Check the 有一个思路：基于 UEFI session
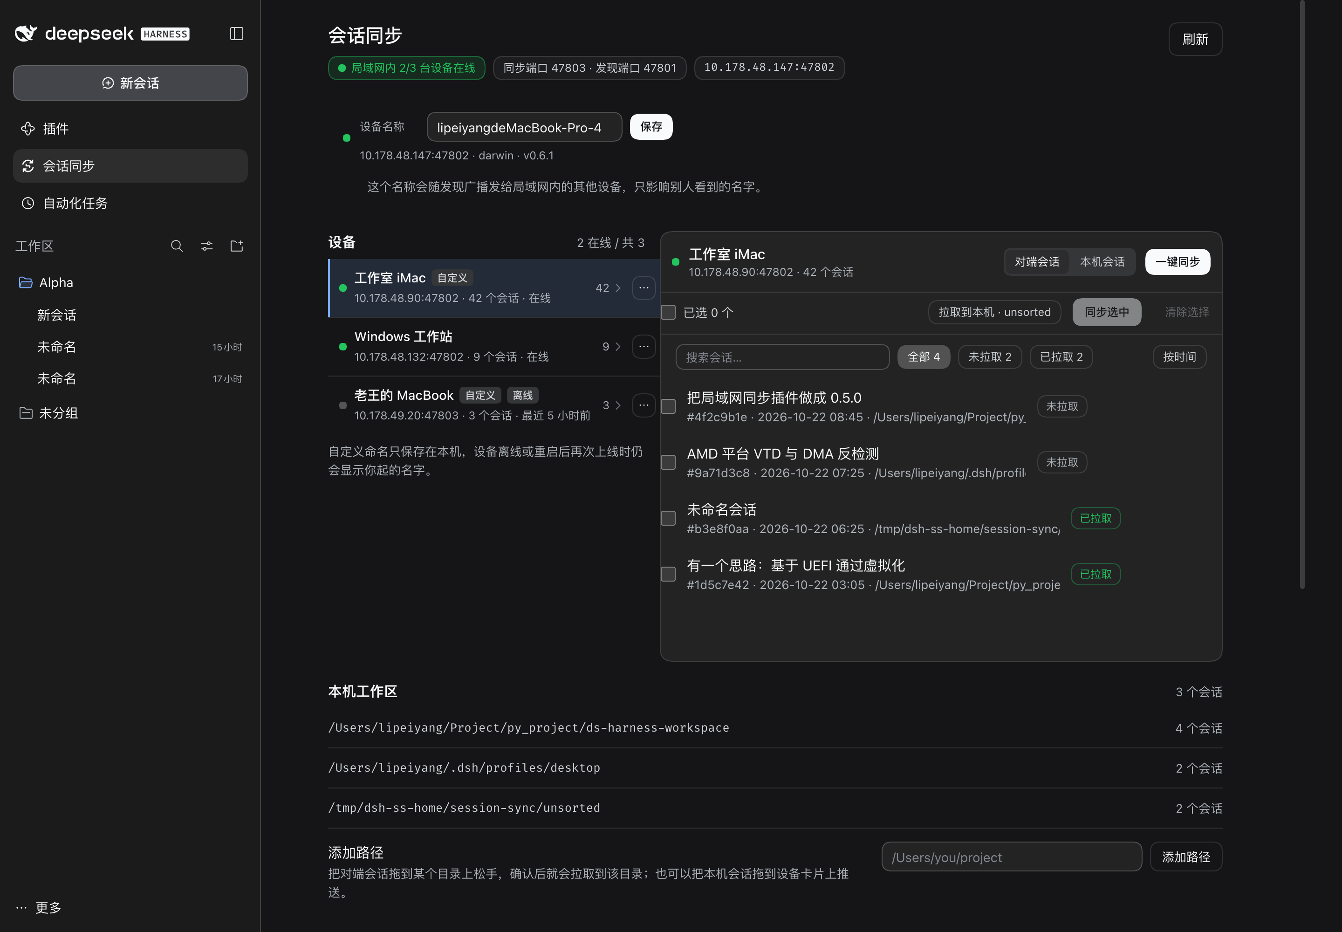 tap(668, 574)
